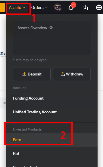Click the Deposit download arrow icon
Image resolution: width=103 pixels, height=167 pixels.
point(24,74)
